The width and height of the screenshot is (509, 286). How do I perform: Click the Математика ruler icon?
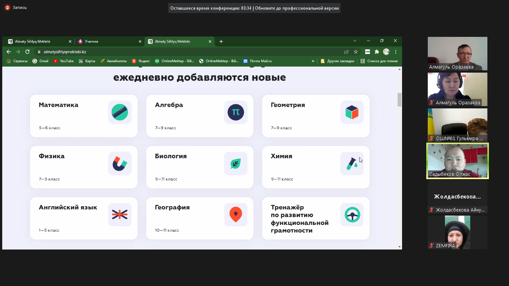[120, 112]
